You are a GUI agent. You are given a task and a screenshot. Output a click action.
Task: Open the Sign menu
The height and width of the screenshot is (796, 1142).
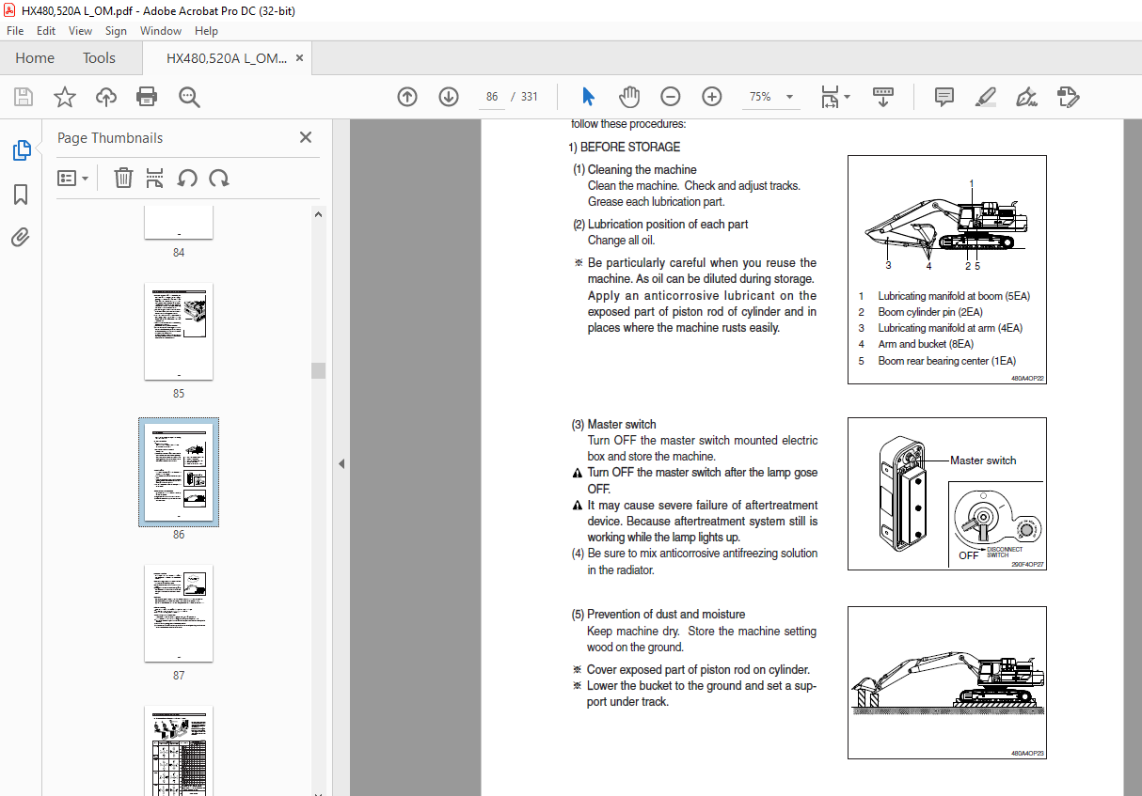[116, 31]
